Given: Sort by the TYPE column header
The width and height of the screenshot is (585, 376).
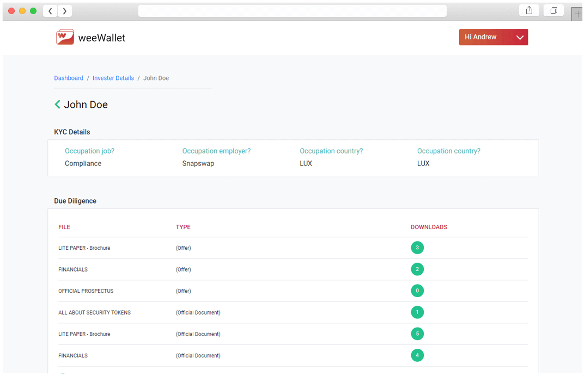Looking at the screenshot, I should 183,227.
